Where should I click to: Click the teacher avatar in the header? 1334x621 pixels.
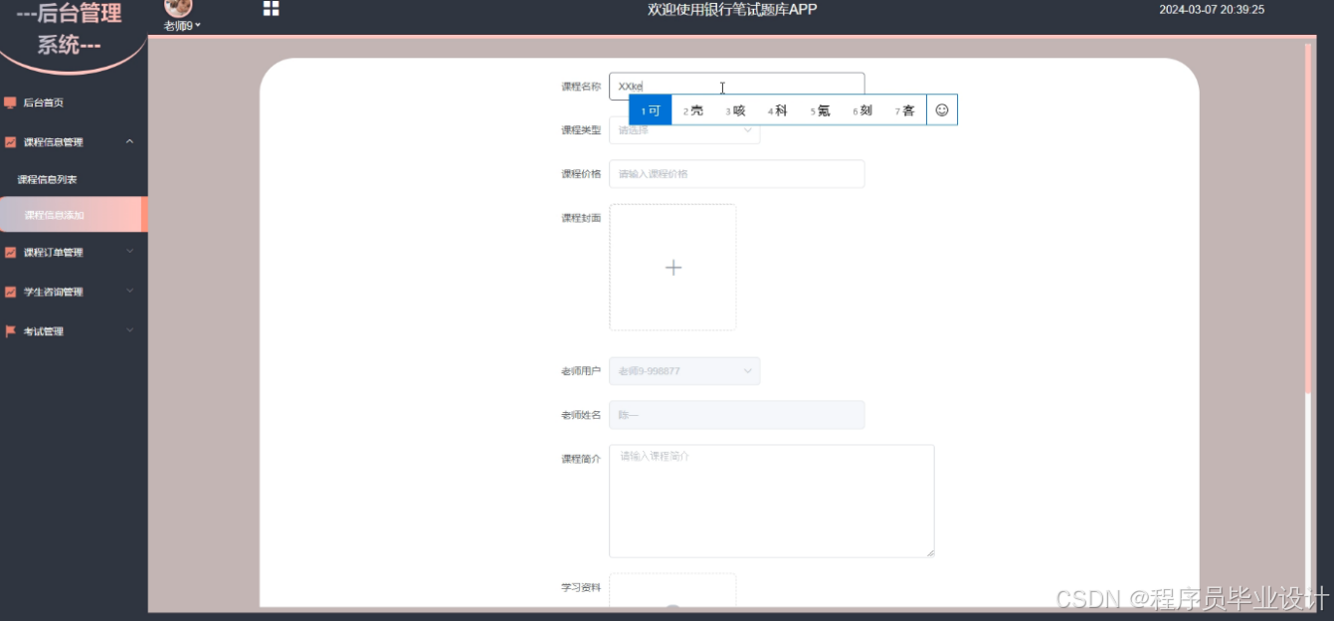(180, 9)
